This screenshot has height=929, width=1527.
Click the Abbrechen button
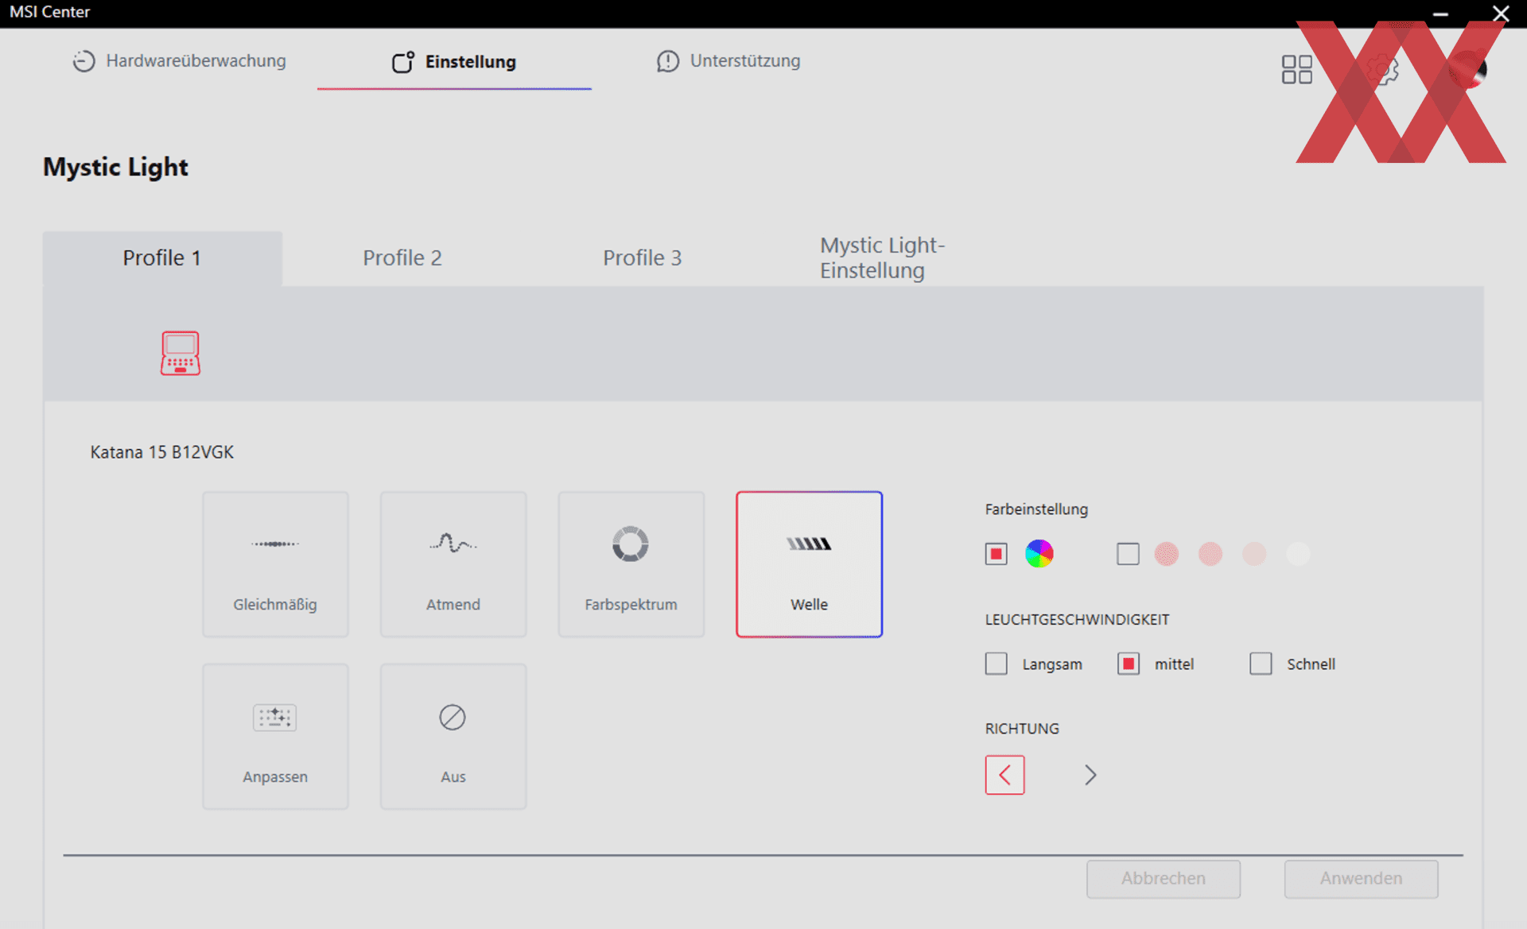1163,879
